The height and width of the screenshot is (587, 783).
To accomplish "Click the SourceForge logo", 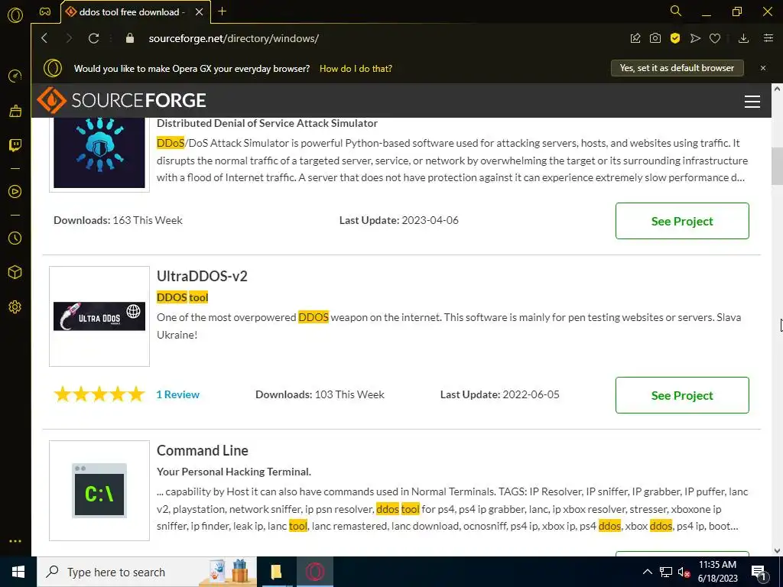I will (122, 100).
